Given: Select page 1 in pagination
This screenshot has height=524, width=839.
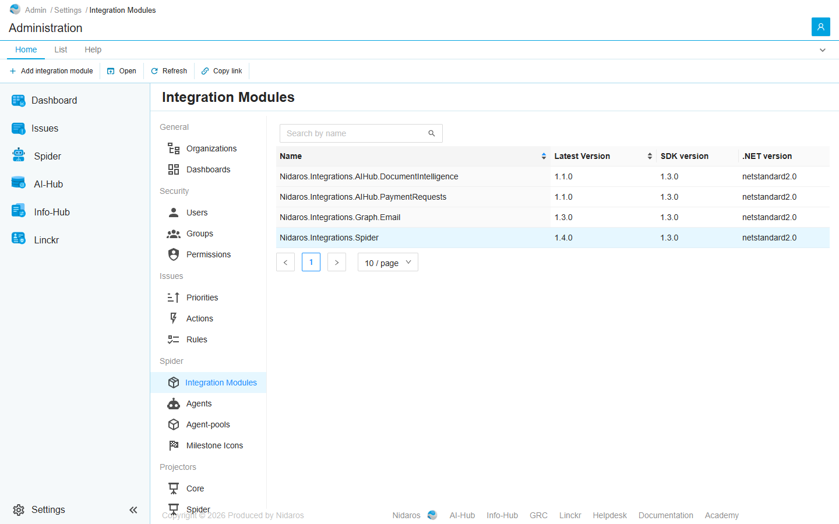Looking at the screenshot, I should pos(311,262).
